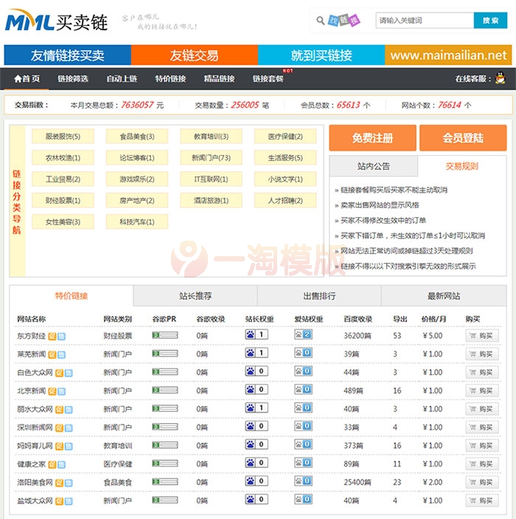Click Baidu paw weight icon for 盐城大众网
The image size is (516, 519).
[257, 499]
